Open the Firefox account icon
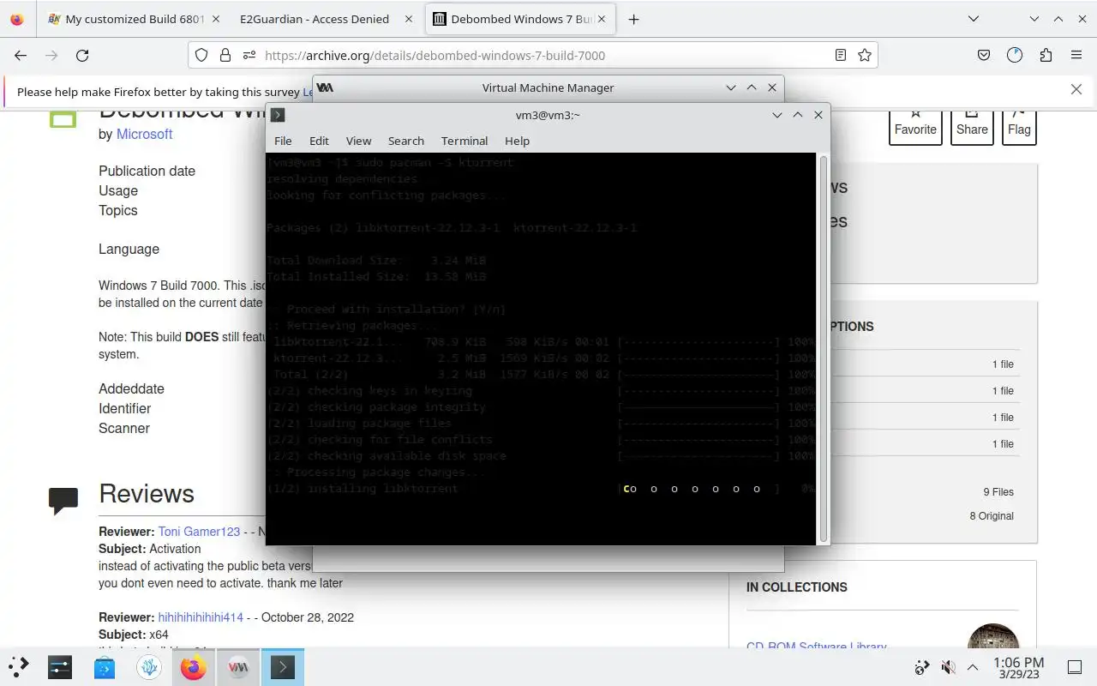The image size is (1097, 686). pyautogui.click(x=1015, y=55)
